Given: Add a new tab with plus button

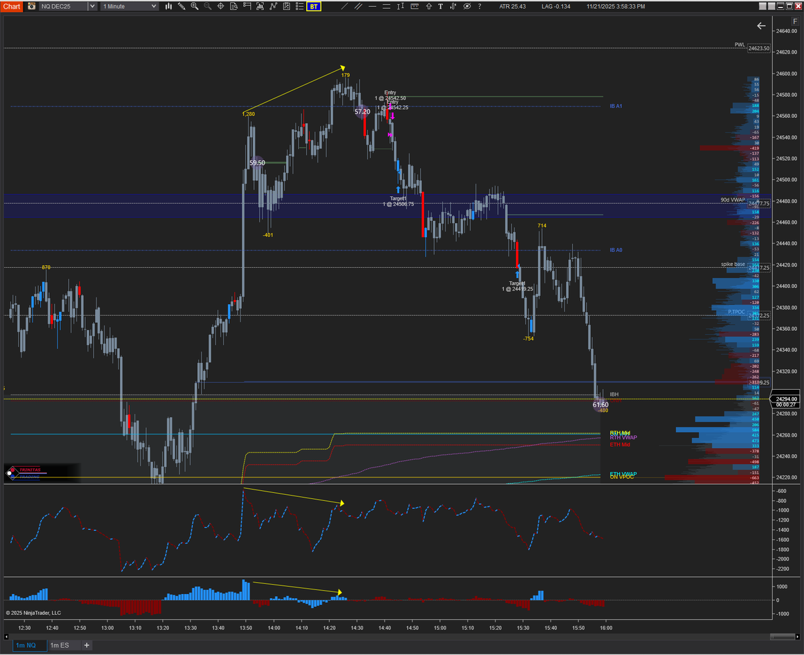Looking at the screenshot, I should point(86,645).
